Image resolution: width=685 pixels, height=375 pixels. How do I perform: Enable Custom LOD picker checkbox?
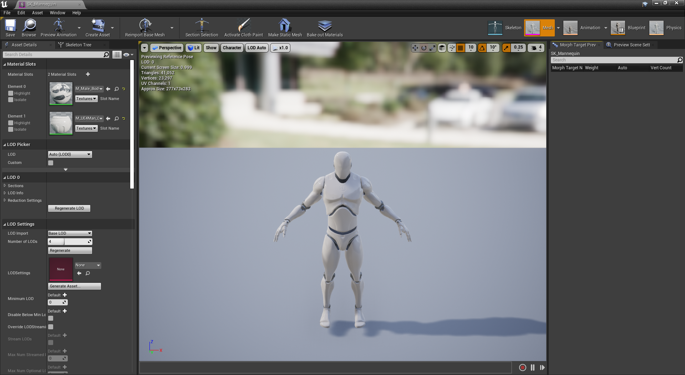(x=51, y=163)
